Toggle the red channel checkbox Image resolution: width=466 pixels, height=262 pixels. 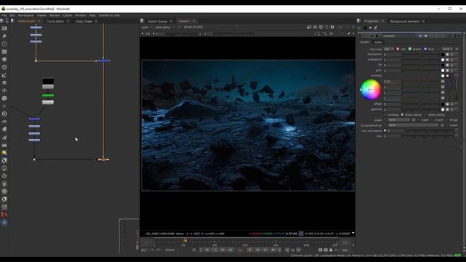coord(398,49)
